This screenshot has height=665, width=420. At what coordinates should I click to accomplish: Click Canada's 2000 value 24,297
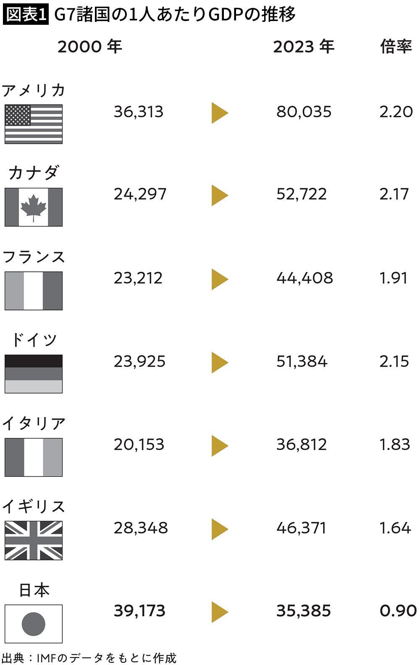click(x=140, y=194)
